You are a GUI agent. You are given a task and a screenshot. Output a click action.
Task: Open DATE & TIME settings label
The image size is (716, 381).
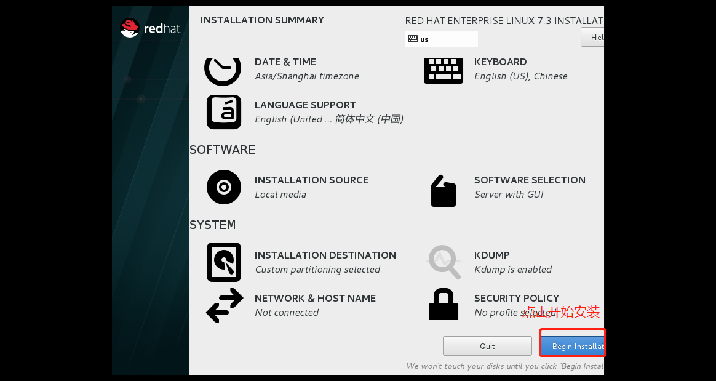[x=285, y=62]
